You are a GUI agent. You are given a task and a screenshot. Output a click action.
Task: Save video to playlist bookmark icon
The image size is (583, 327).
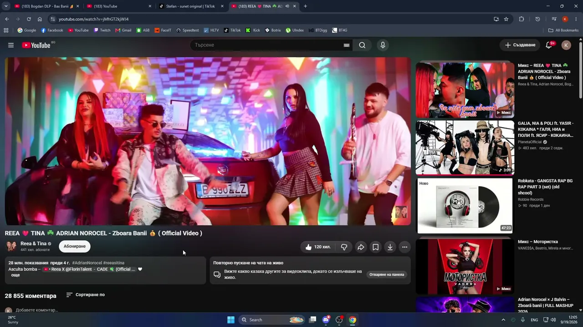coord(375,247)
